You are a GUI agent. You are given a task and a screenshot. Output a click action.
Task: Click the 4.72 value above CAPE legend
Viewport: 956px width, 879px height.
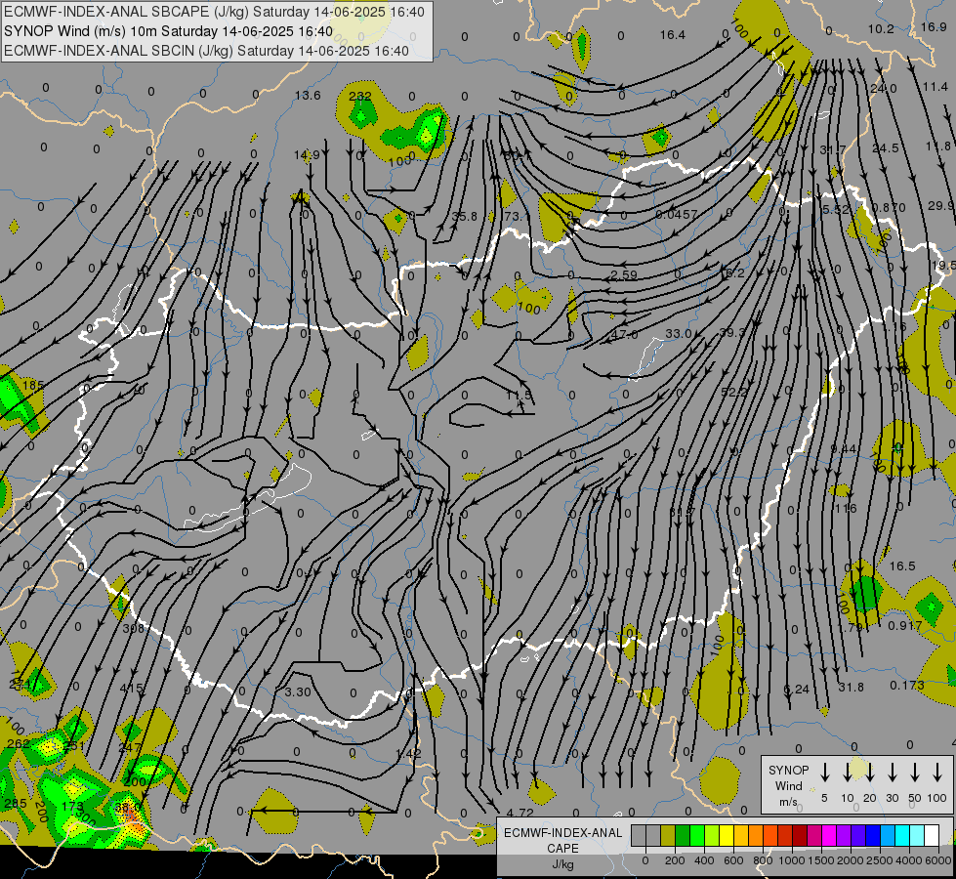pyautogui.click(x=520, y=814)
